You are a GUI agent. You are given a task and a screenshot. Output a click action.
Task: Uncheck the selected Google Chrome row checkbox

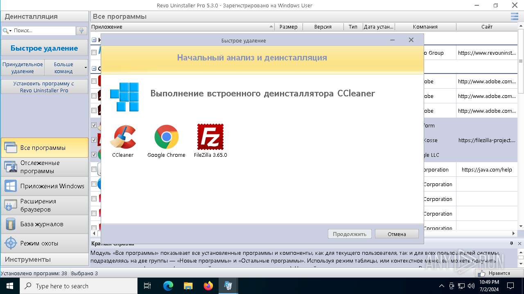tap(94, 155)
